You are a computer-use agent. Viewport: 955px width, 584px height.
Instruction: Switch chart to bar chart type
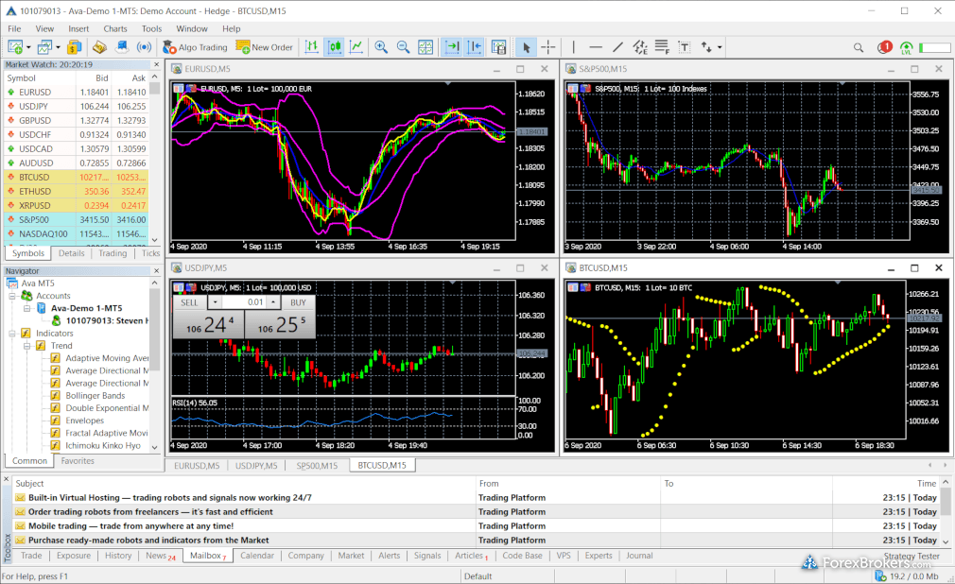(x=311, y=47)
